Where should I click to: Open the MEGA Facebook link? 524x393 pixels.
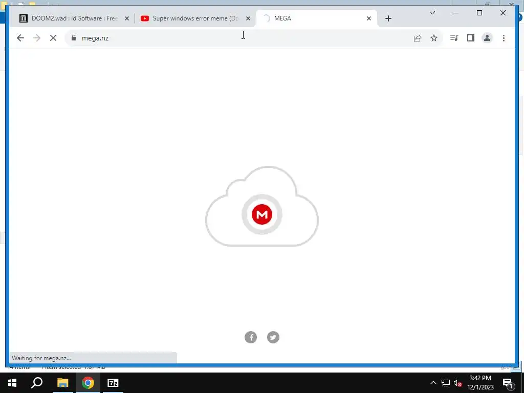251,337
